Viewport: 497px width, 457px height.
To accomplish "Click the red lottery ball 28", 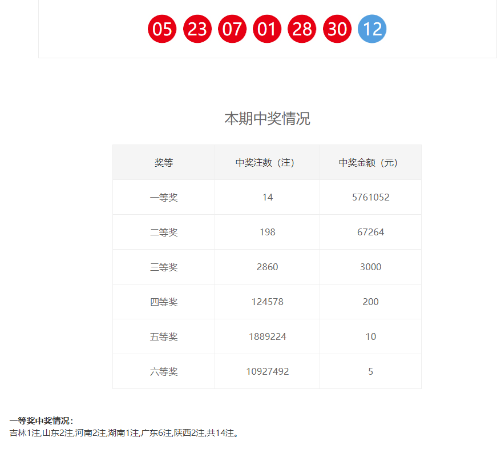I will pos(302,29).
